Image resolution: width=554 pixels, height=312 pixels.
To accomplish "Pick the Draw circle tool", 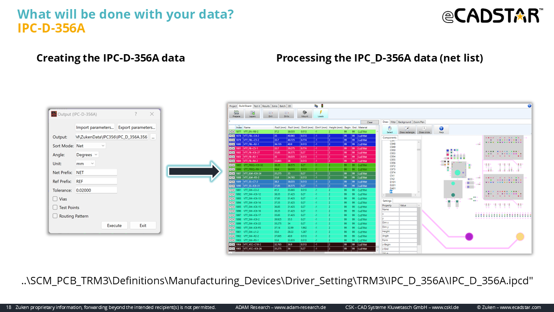I will (x=425, y=130).
